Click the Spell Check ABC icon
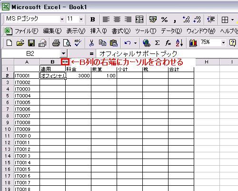 click(78, 43)
